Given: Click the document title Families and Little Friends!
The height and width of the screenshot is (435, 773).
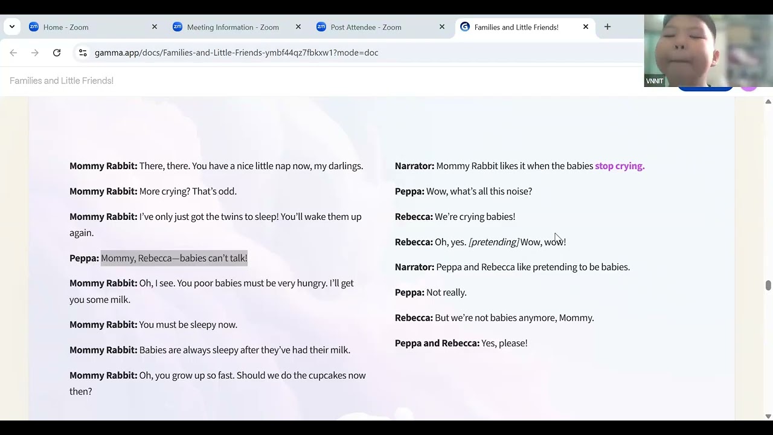Looking at the screenshot, I should coord(62,81).
